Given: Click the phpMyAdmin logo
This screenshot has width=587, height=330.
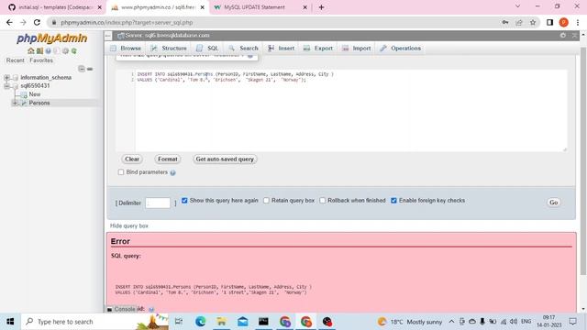Looking at the screenshot, I should (51, 38).
